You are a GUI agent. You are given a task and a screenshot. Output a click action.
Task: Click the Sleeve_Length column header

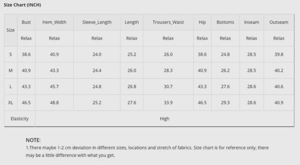pos(97,22)
